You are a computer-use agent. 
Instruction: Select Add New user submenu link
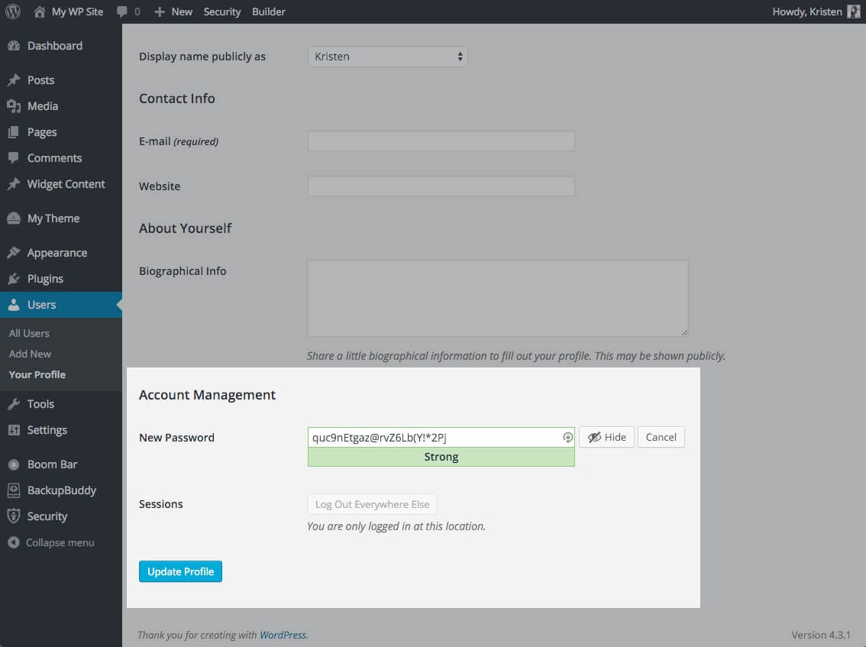click(x=30, y=354)
